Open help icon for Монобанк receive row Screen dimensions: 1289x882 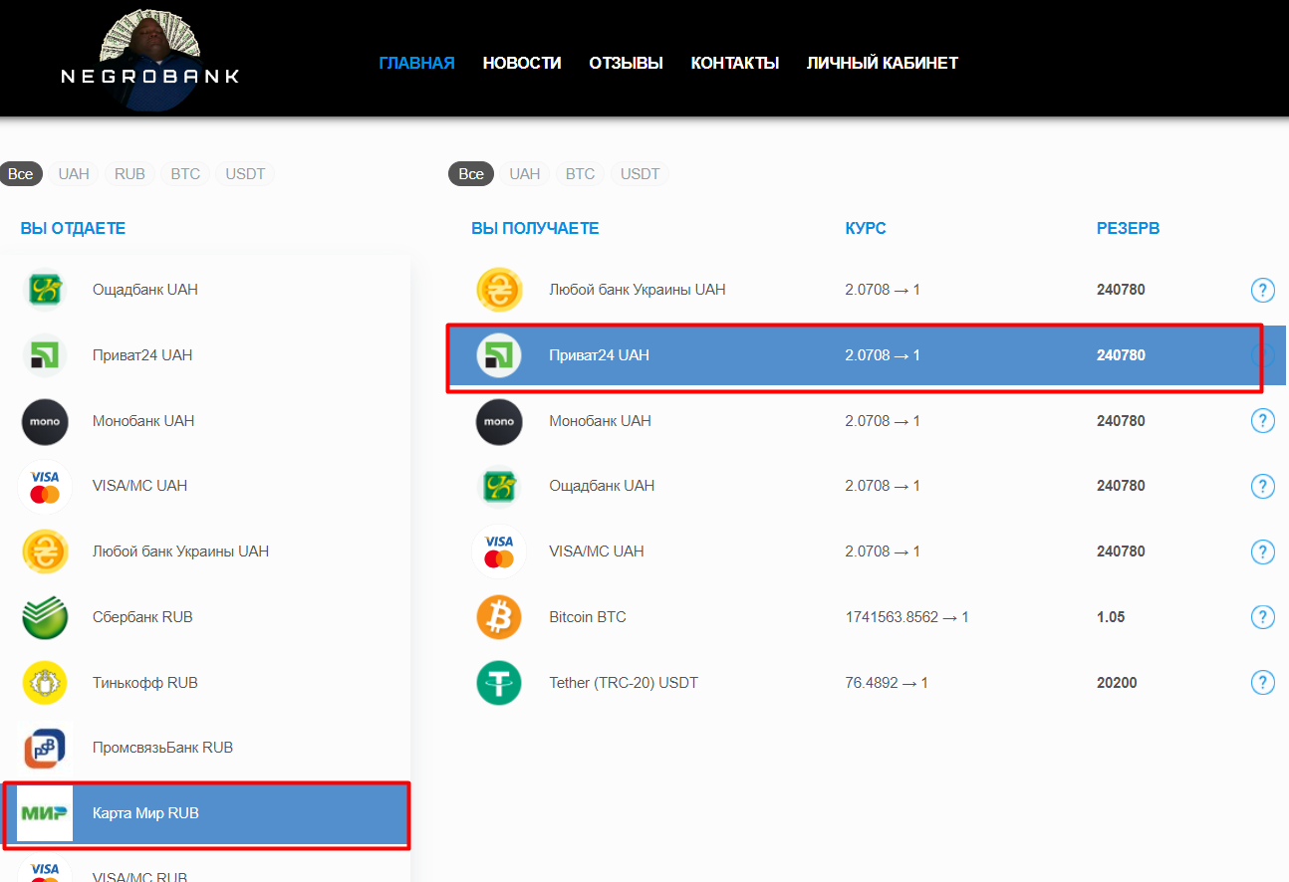coord(1262,421)
